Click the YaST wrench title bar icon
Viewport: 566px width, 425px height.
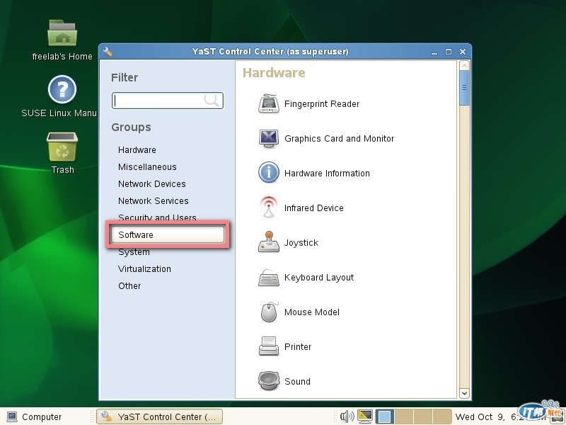(108, 51)
